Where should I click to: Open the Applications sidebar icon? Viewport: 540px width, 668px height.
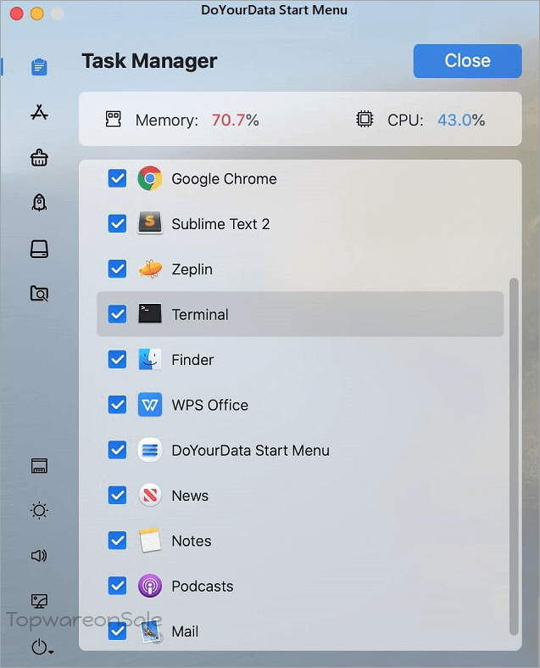(x=39, y=113)
